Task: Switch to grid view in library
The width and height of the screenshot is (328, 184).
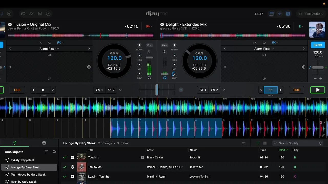Action: click(x=265, y=143)
